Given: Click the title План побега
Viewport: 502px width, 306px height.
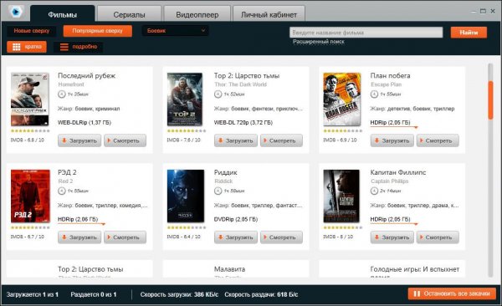Looking at the screenshot, I should point(390,76).
